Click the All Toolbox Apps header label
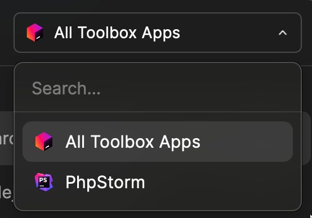The image size is (312, 218). point(117,33)
